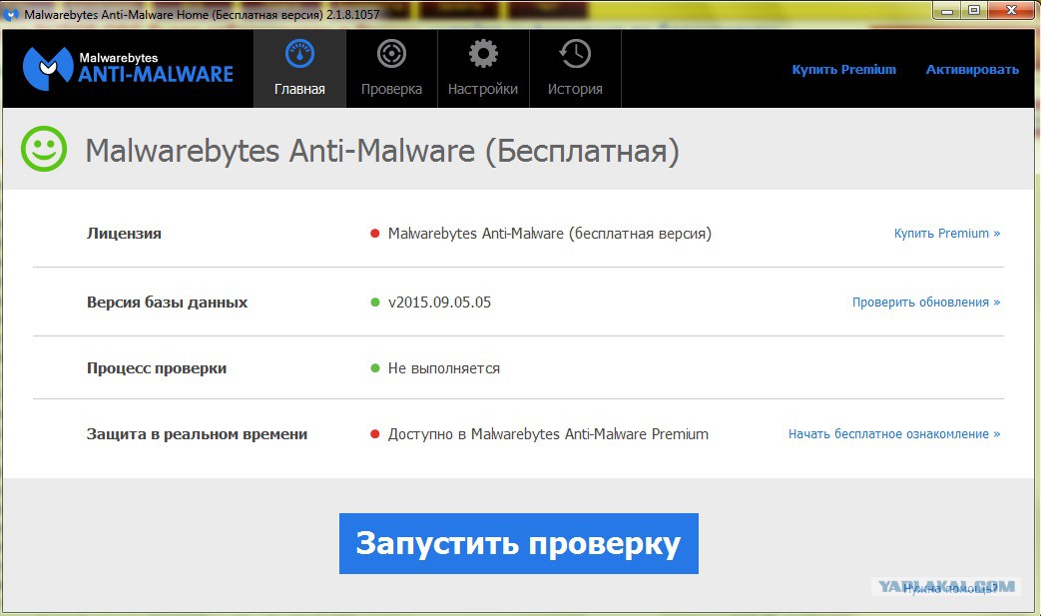Click green dot next to v2015.09.05.05
The width and height of the screenshot is (1041, 616).
point(374,303)
